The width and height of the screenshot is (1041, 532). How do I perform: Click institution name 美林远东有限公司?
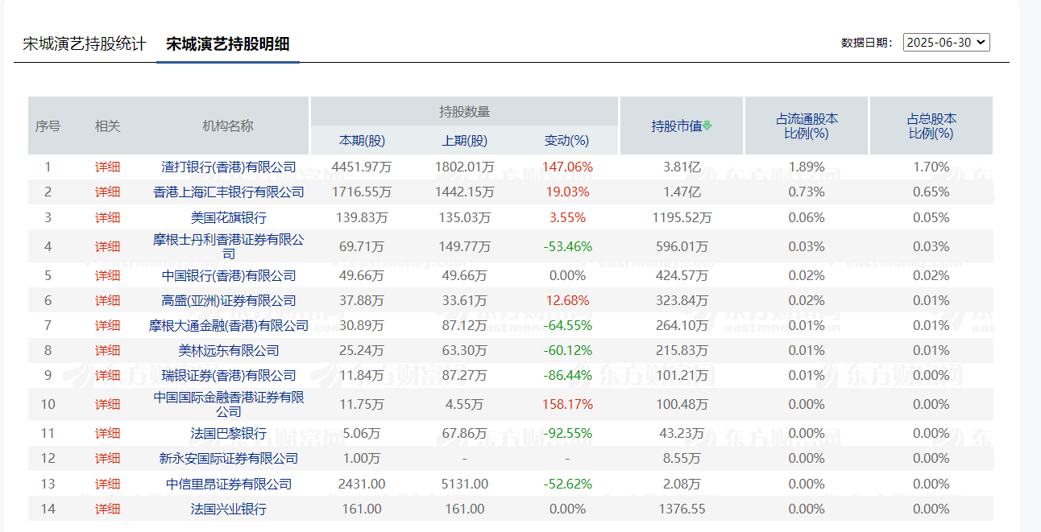[229, 350]
